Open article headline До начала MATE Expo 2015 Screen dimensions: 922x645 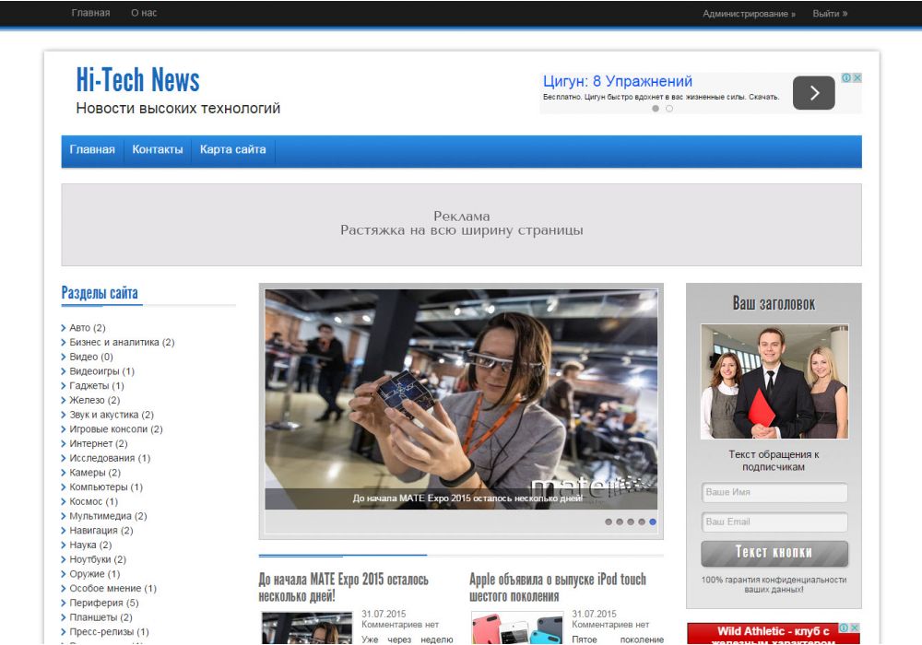click(343, 588)
